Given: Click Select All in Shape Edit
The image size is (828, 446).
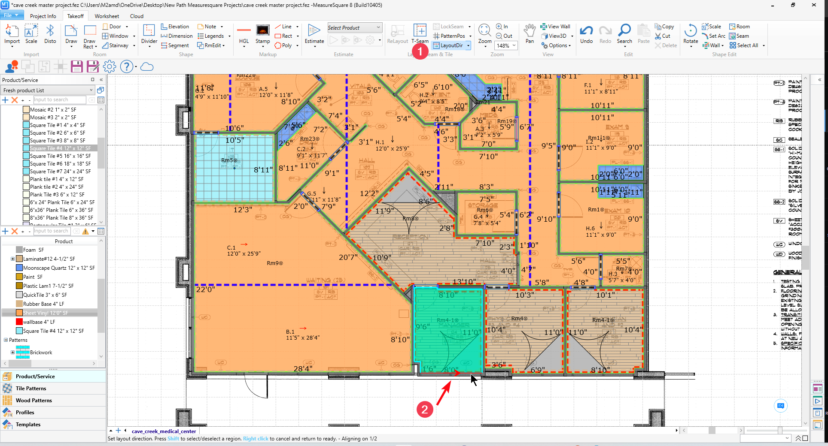Looking at the screenshot, I should tap(744, 45).
